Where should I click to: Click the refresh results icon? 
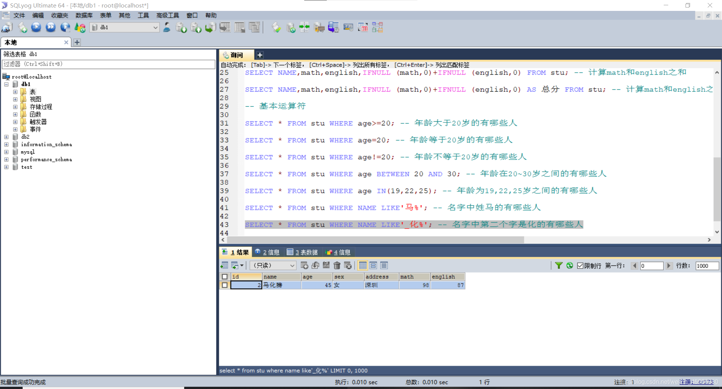pos(570,265)
